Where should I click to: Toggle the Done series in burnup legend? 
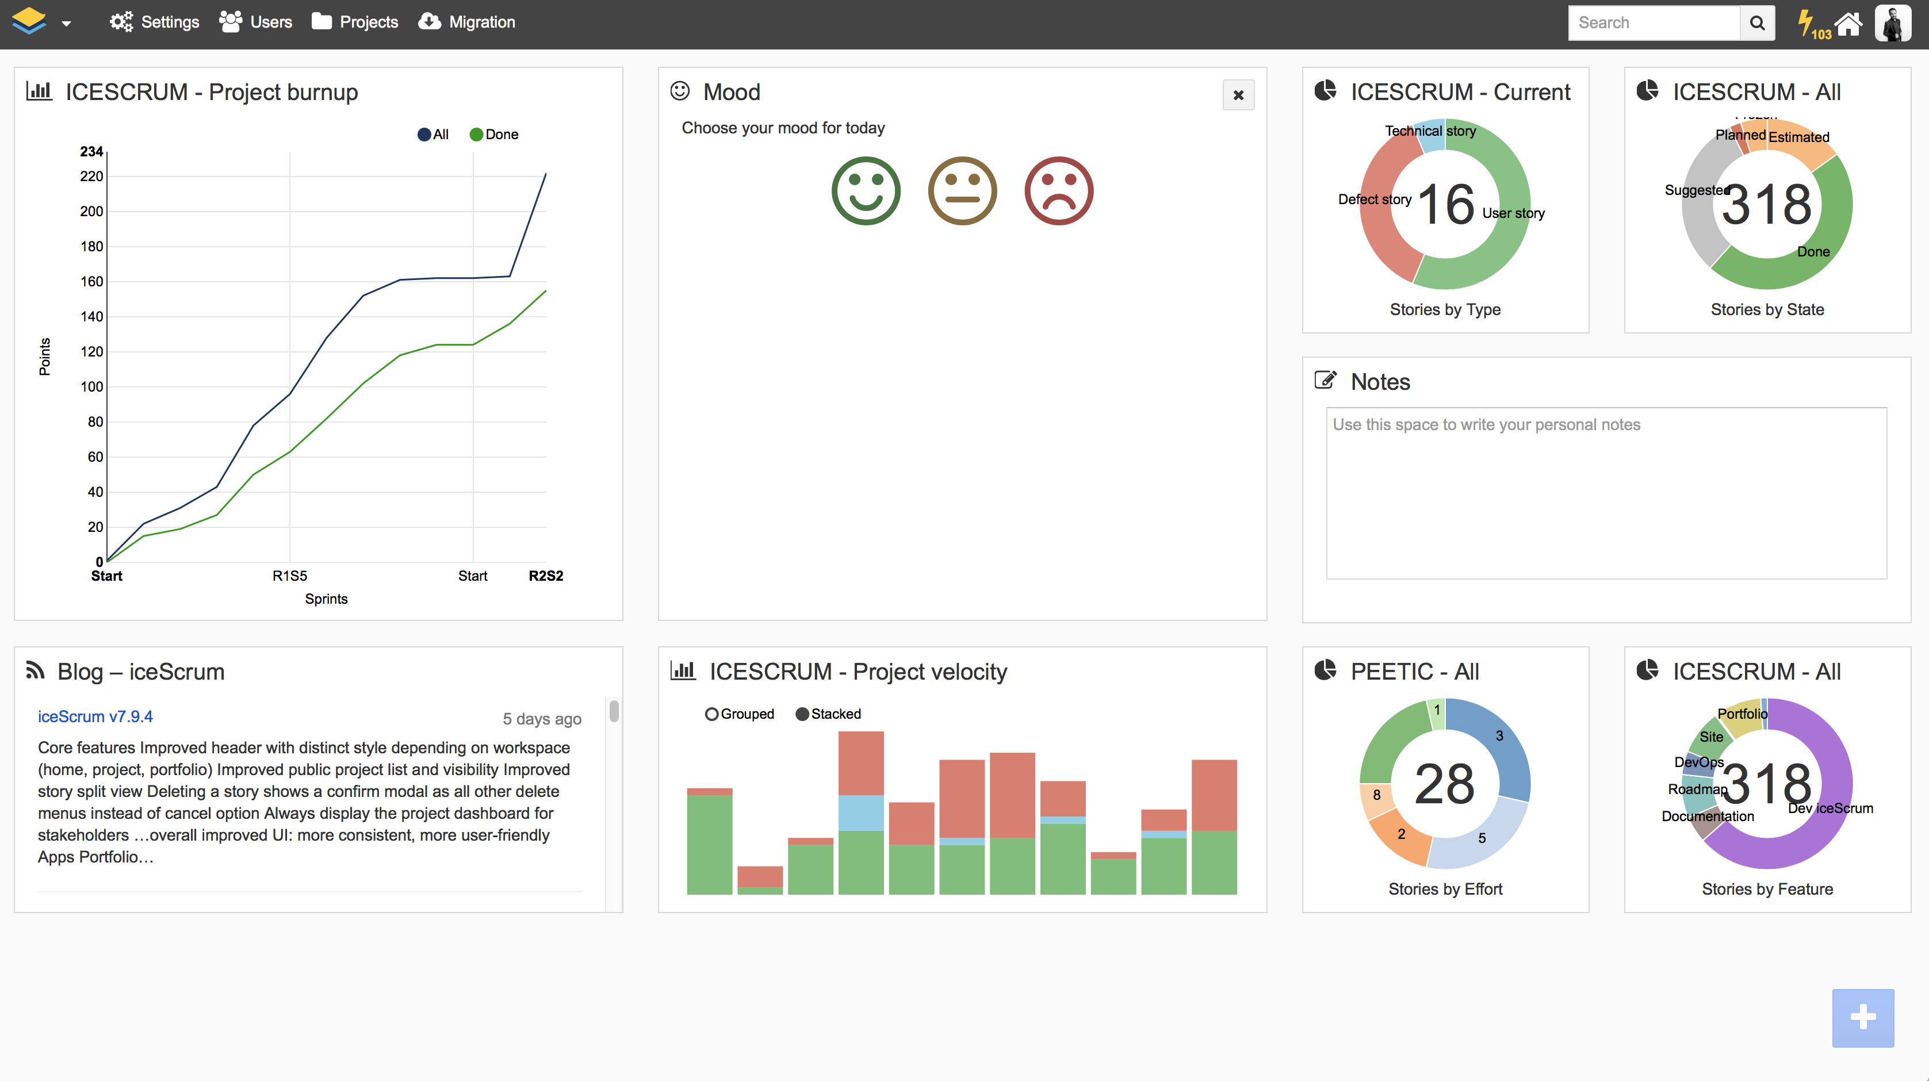493,134
